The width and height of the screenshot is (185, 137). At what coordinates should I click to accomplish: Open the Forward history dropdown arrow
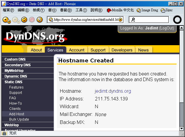point(18,22)
